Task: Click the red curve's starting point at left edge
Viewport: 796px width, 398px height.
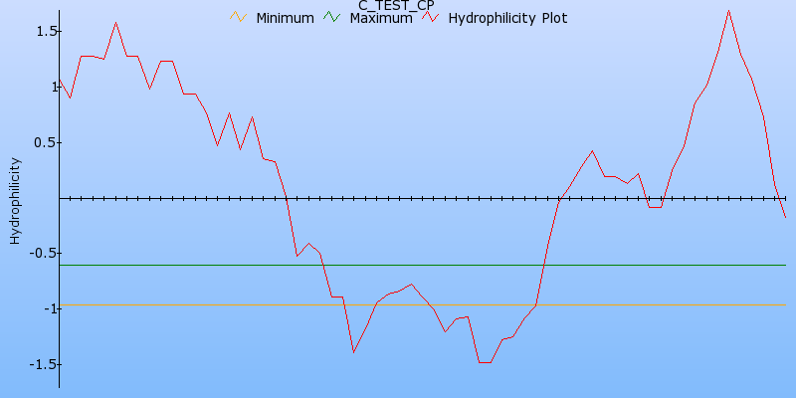Action: click(60, 79)
